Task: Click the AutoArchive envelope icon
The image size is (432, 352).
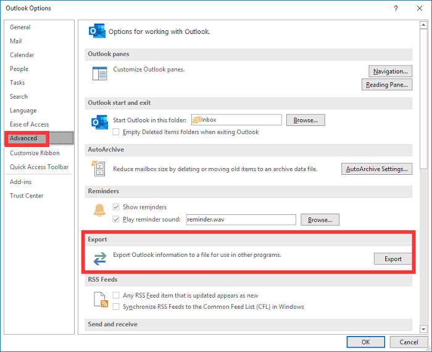Action: (x=99, y=168)
